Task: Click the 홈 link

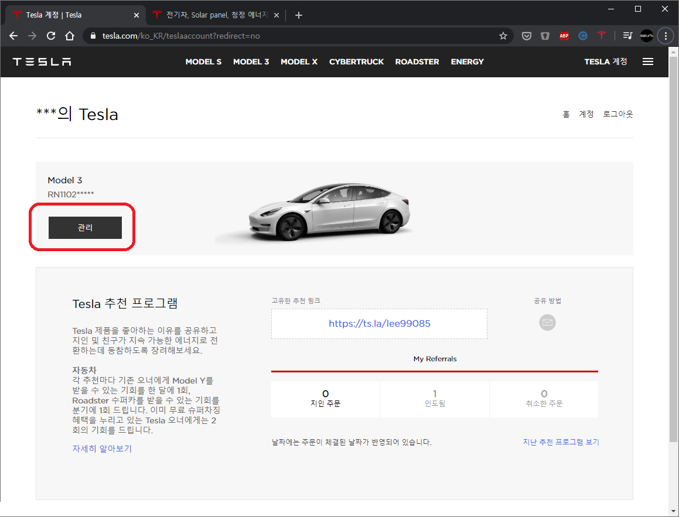Action: click(566, 114)
